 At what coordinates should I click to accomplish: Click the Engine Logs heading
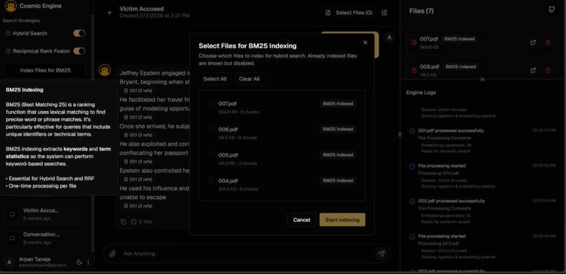tap(421, 93)
